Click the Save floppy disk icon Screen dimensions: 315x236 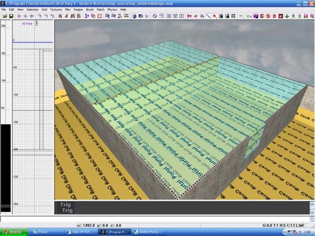click(11, 16)
